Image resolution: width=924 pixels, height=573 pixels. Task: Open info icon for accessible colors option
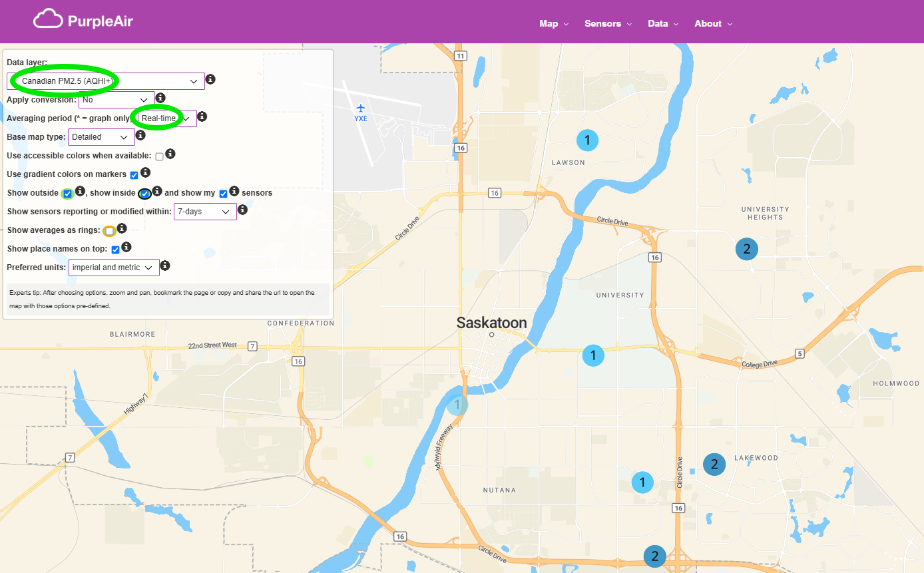[x=170, y=154]
